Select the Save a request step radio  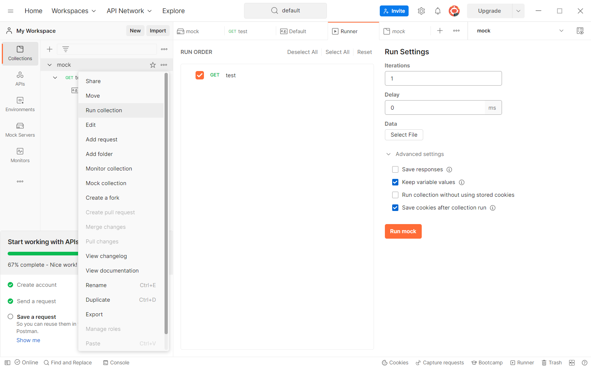(x=11, y=317)
